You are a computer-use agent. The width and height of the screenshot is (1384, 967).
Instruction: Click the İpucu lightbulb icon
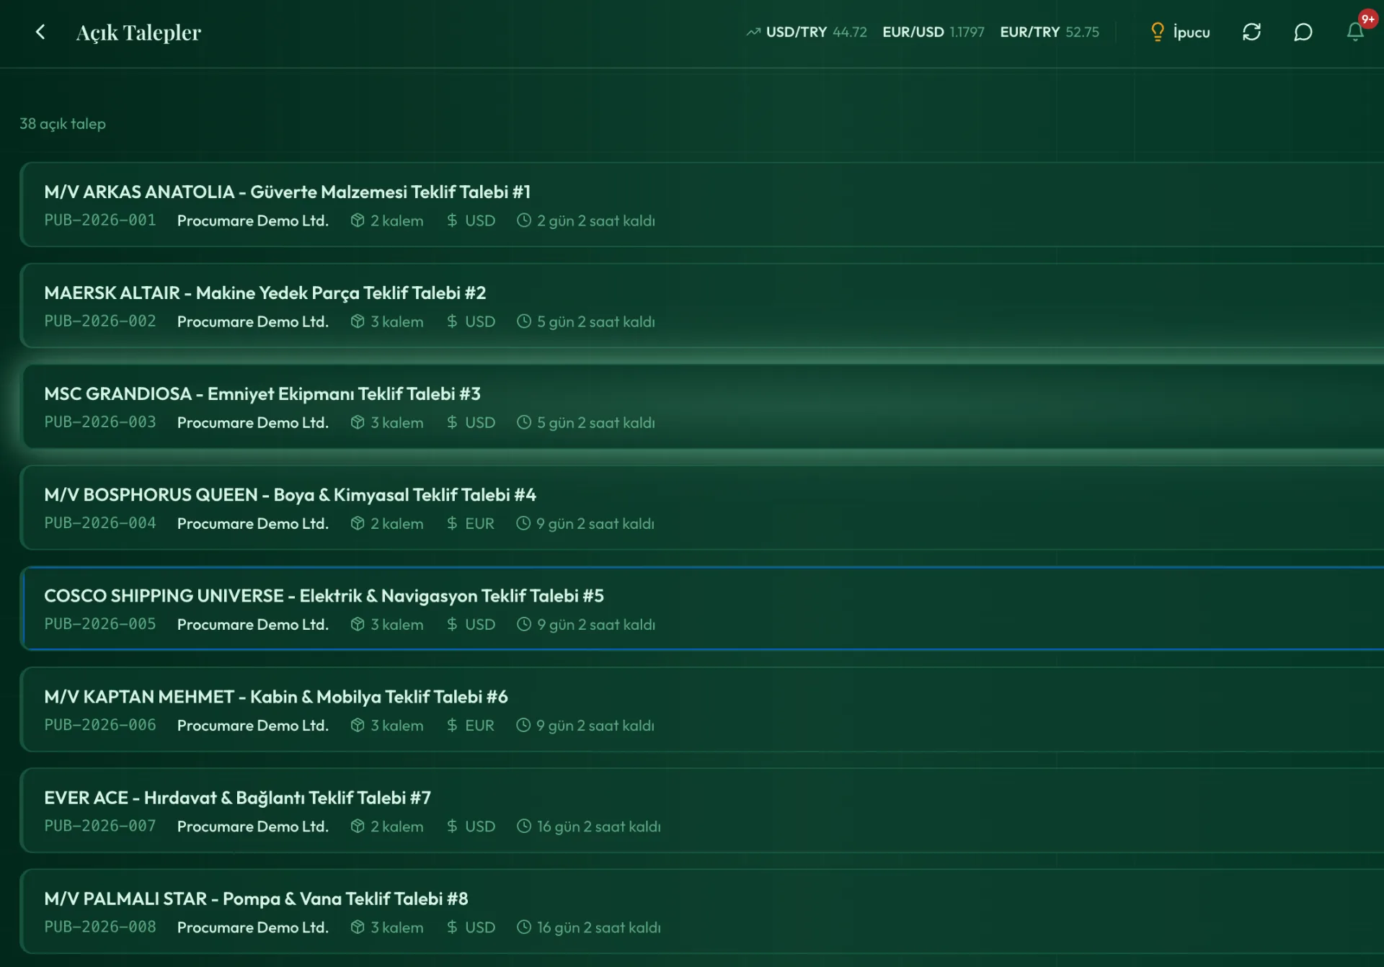(1157, 32)
